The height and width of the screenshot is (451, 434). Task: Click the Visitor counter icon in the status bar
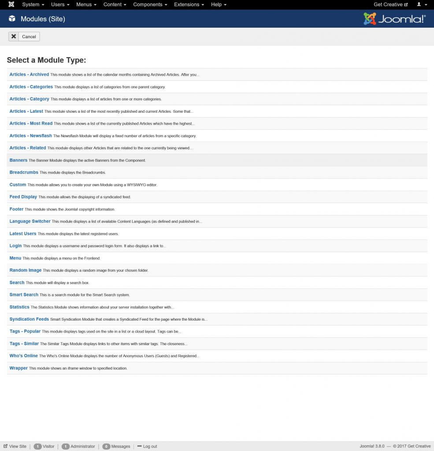tap(37, 446)
